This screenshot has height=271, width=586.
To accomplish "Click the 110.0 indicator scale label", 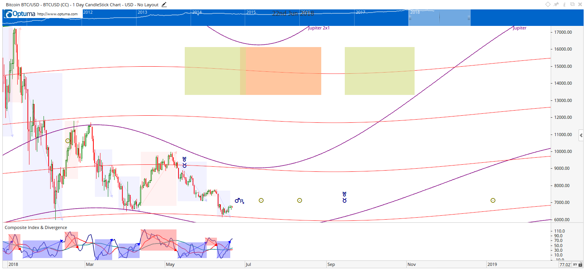I will point(559,231).
